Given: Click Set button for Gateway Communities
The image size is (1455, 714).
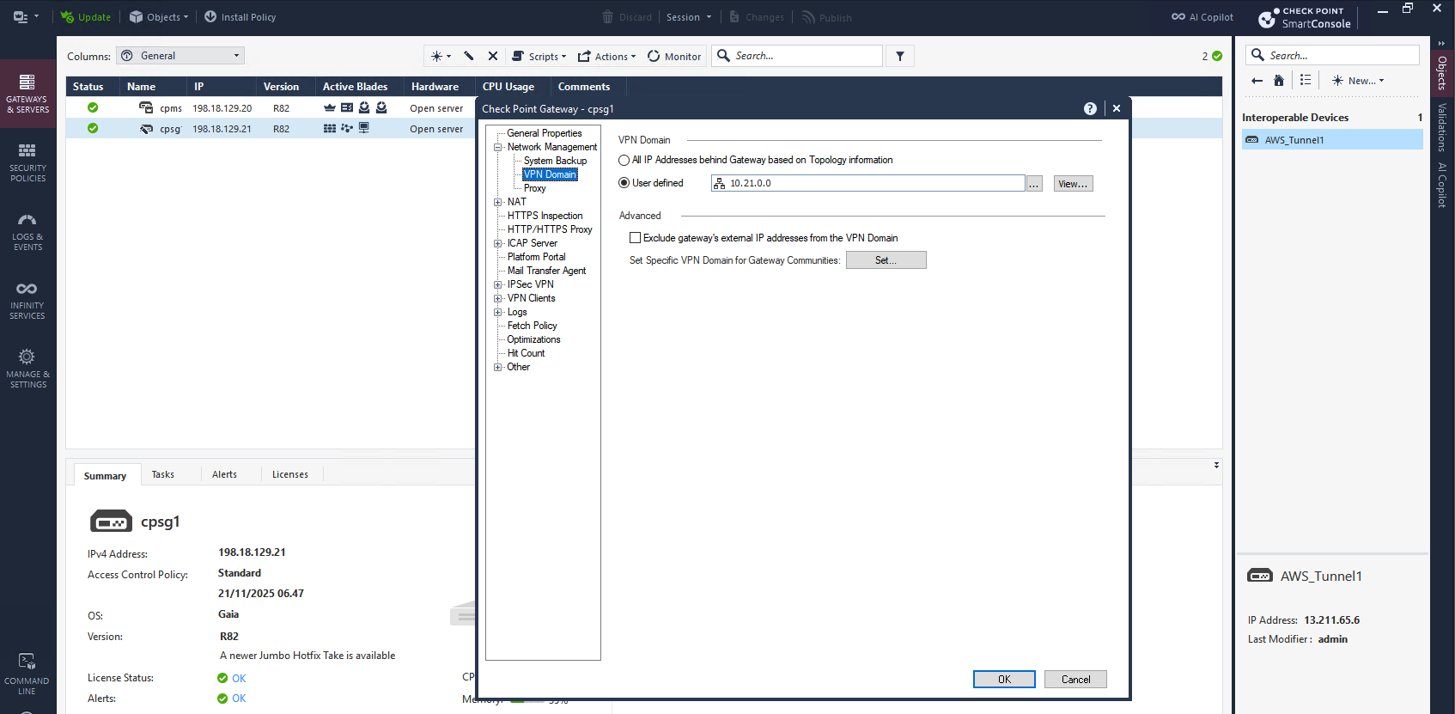Looking at the screenshot, I should coord(886,260).
